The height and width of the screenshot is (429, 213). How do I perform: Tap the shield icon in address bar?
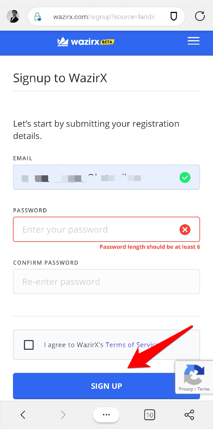point(174,16)
